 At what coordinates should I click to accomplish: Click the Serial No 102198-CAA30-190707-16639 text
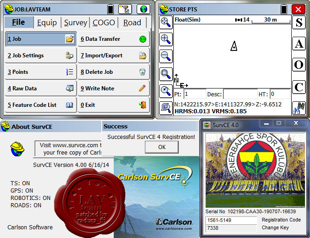point(251,212)
